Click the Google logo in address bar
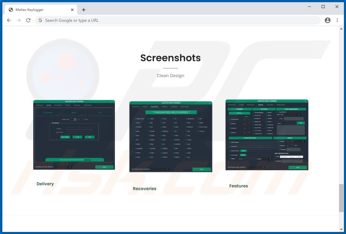 click(x=40, y=20)
